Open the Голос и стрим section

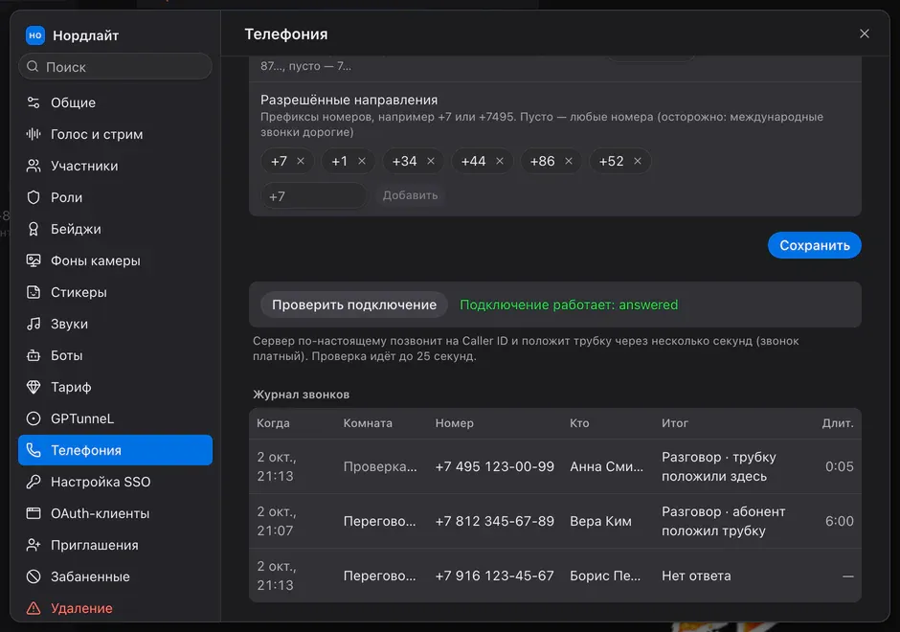(115, 134)
